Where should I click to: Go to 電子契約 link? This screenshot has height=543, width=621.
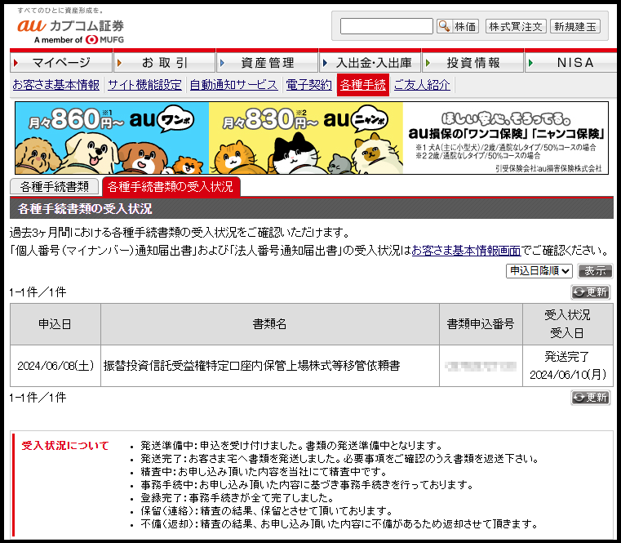(309, 85)
